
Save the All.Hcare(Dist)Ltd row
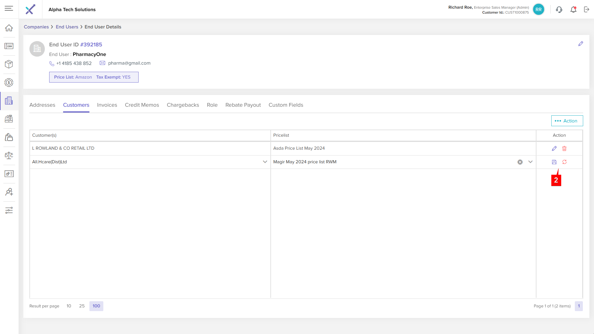[x=554, y=162]
